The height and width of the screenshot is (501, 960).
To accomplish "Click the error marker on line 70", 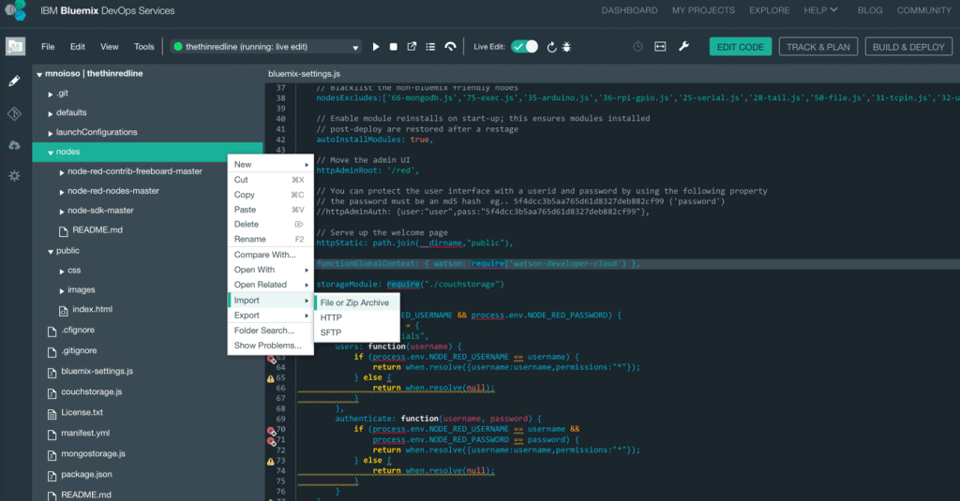I will point(271,432).
